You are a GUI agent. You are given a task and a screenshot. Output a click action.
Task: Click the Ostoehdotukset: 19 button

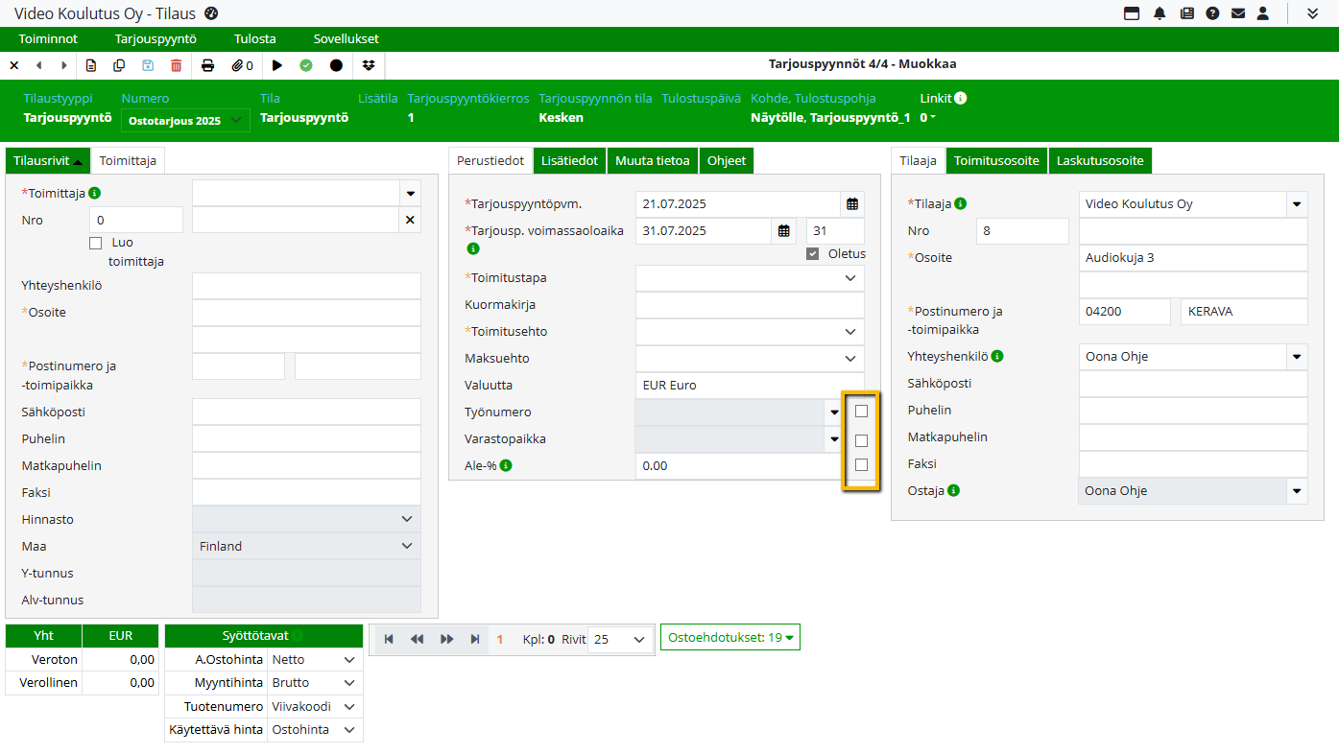pos(729,637)
